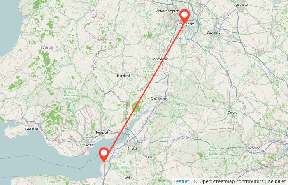Click the Wells town label

pyautogui.click(x=128, y=178)
